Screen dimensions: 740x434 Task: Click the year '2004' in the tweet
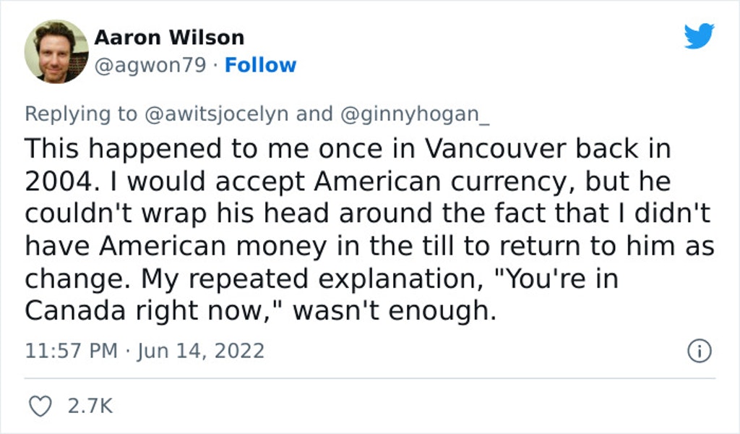tap(59, 182)
